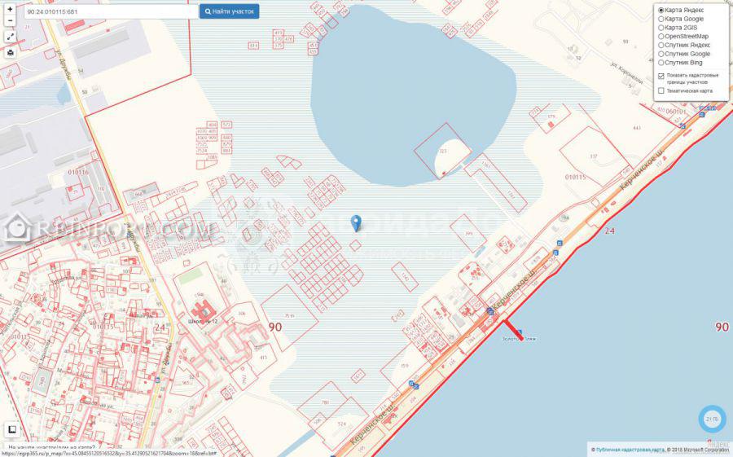This screenshot has height=457, width=733.
Task: Click the blue circular badge at bottom-right
Action: coord(712,419)
